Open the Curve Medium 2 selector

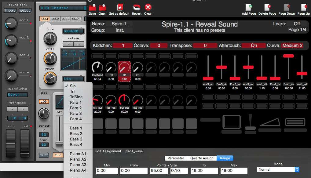point(292,45)
